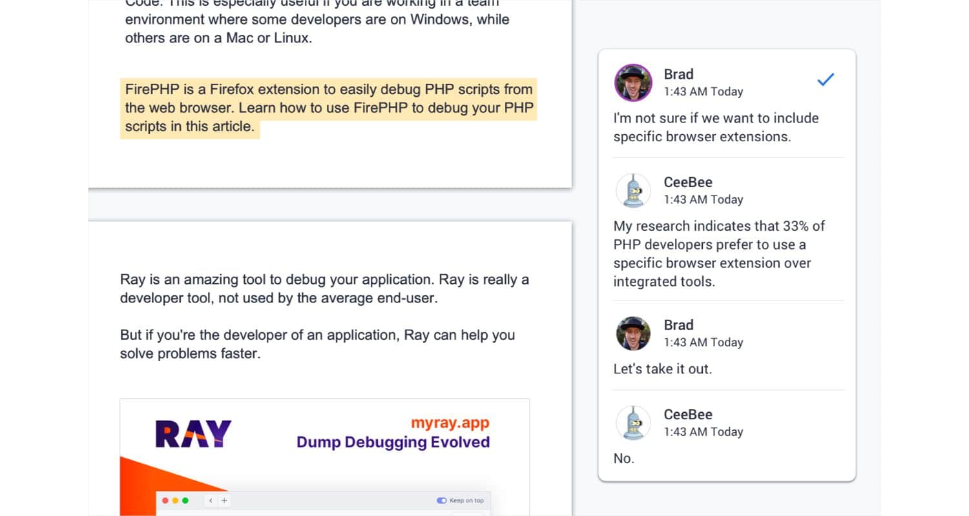Select comment 'I'm not sure if we want to include'
Viewport: 969px width, 516px height.
click(x=716, y=127)
